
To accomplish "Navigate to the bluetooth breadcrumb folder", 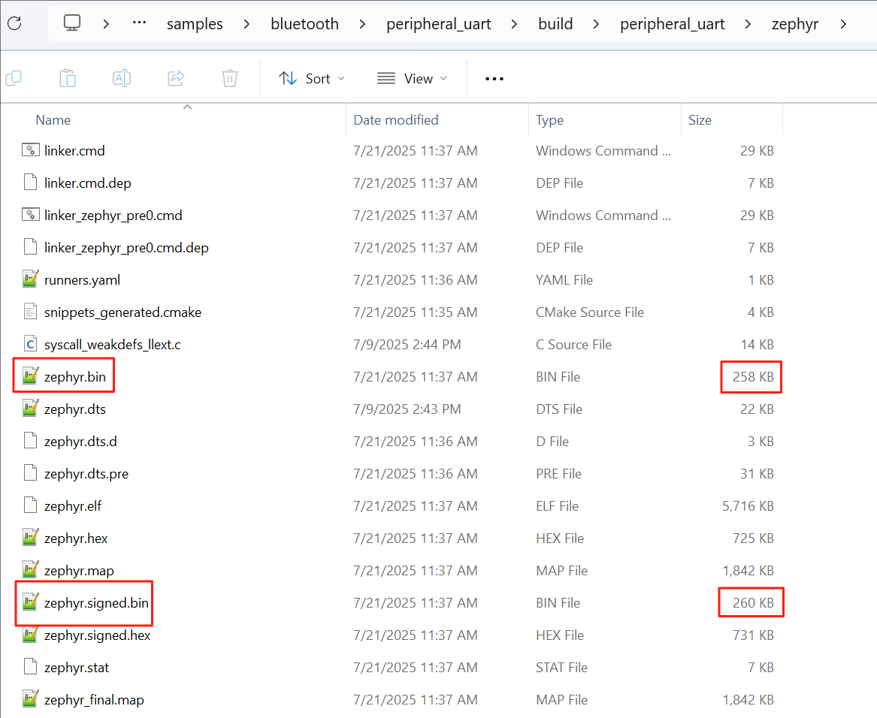I will click(x=305, y=24).
